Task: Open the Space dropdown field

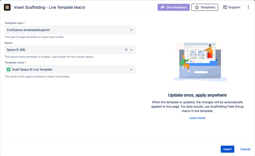Action: point(70,50)
